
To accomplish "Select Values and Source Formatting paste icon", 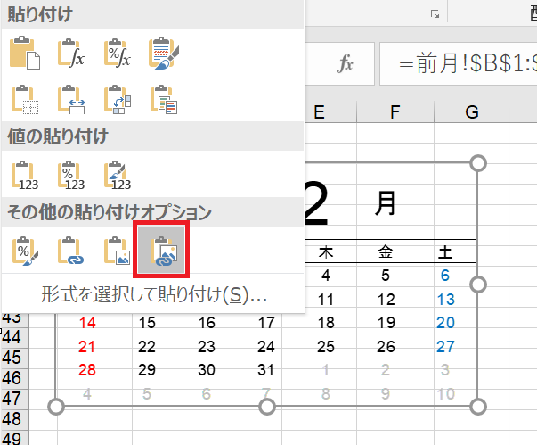I will 117,176.
